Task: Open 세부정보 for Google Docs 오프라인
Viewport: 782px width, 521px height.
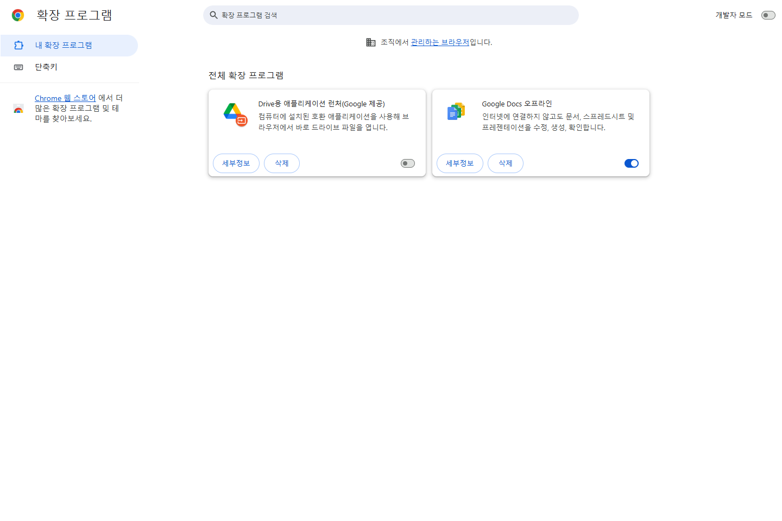Action: 460,163
